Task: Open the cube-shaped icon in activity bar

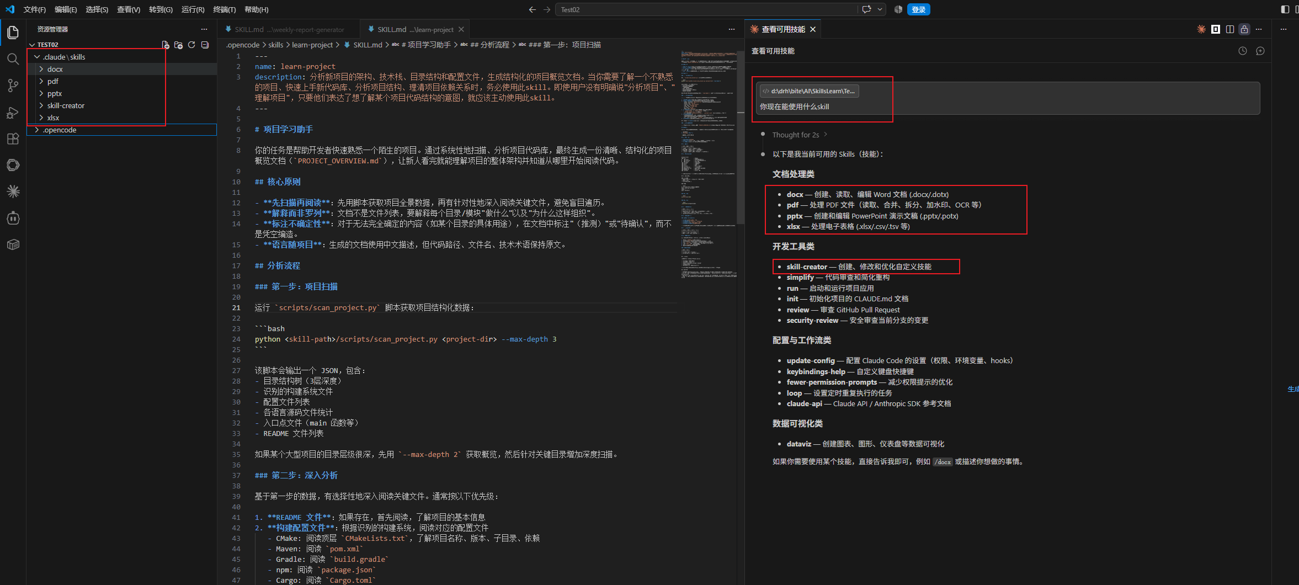Action: click(x=13, y=244)
